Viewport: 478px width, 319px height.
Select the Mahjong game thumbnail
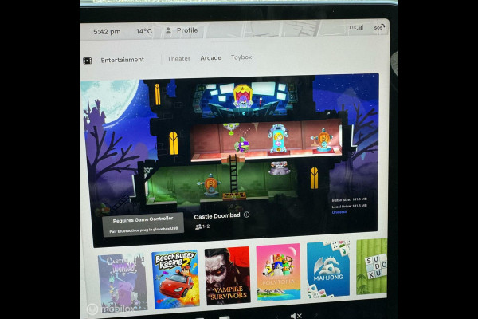[x=328, y=270]
